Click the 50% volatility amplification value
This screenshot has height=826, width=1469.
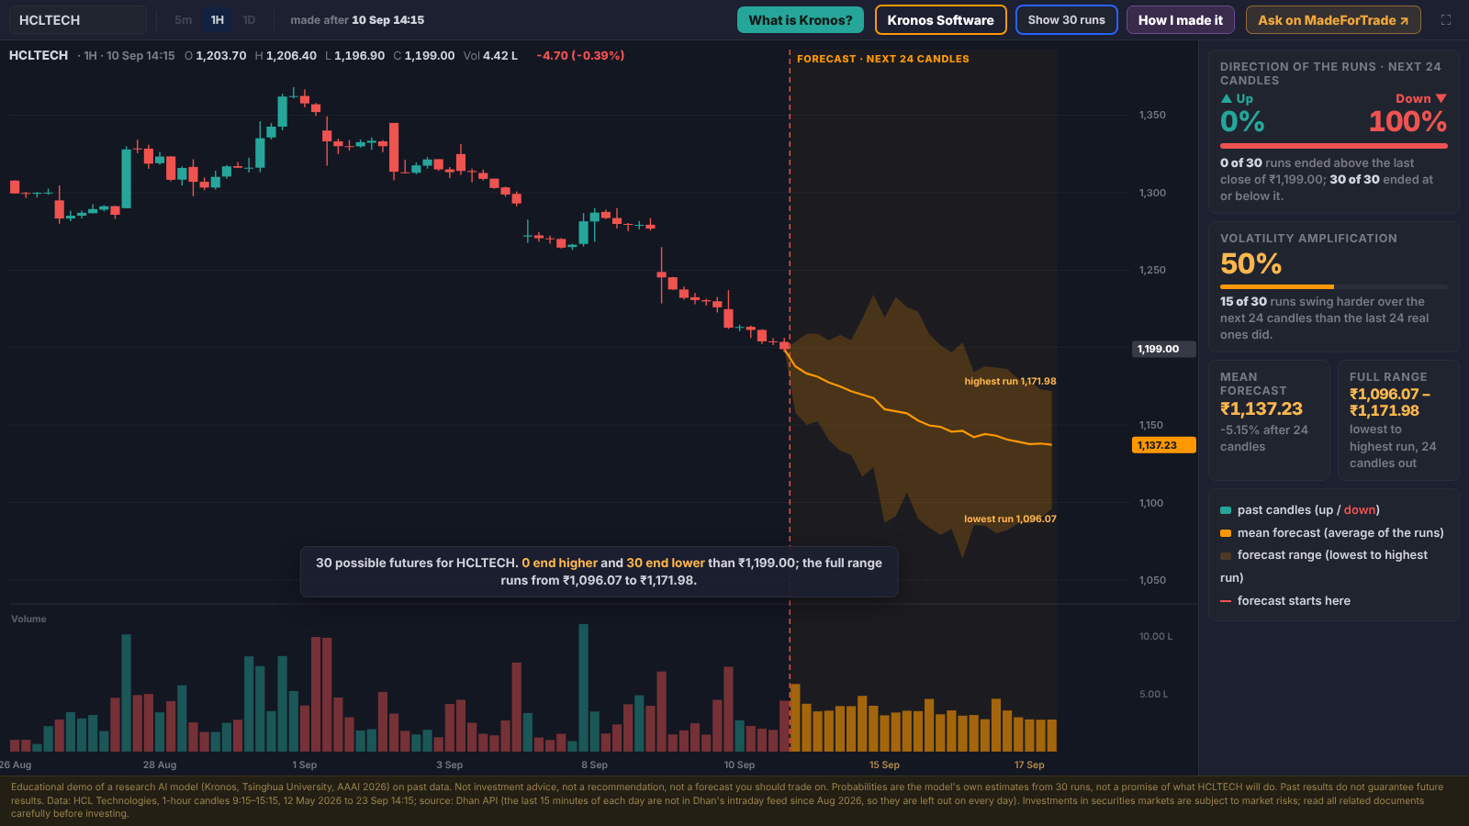[x=1250, y=264]
